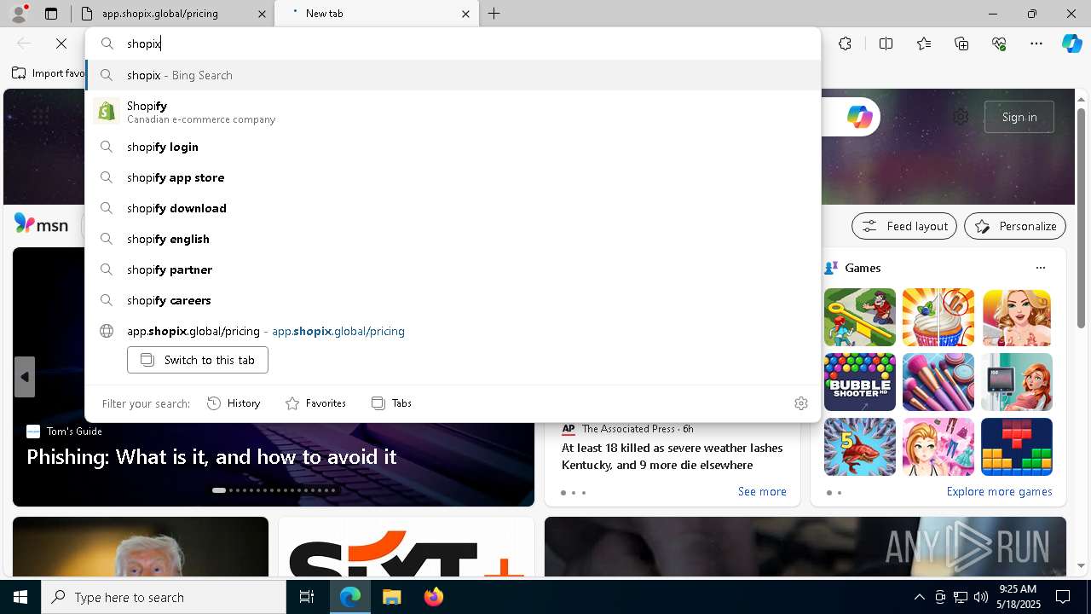Click the taskbar search box

click(x=164, y=597)
